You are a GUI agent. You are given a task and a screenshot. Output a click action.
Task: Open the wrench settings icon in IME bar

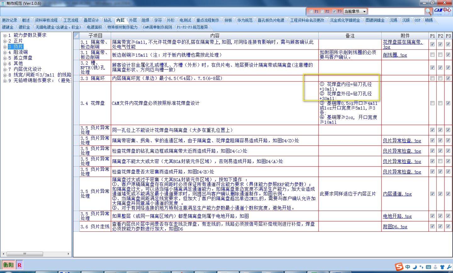[449, 267]
